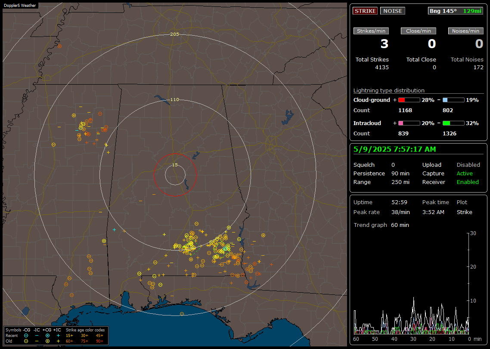Image resolution: width=490 pixels, height=349 pixels.
Task: Click the Strikes/min header button
Action: (x=371, y=31)
